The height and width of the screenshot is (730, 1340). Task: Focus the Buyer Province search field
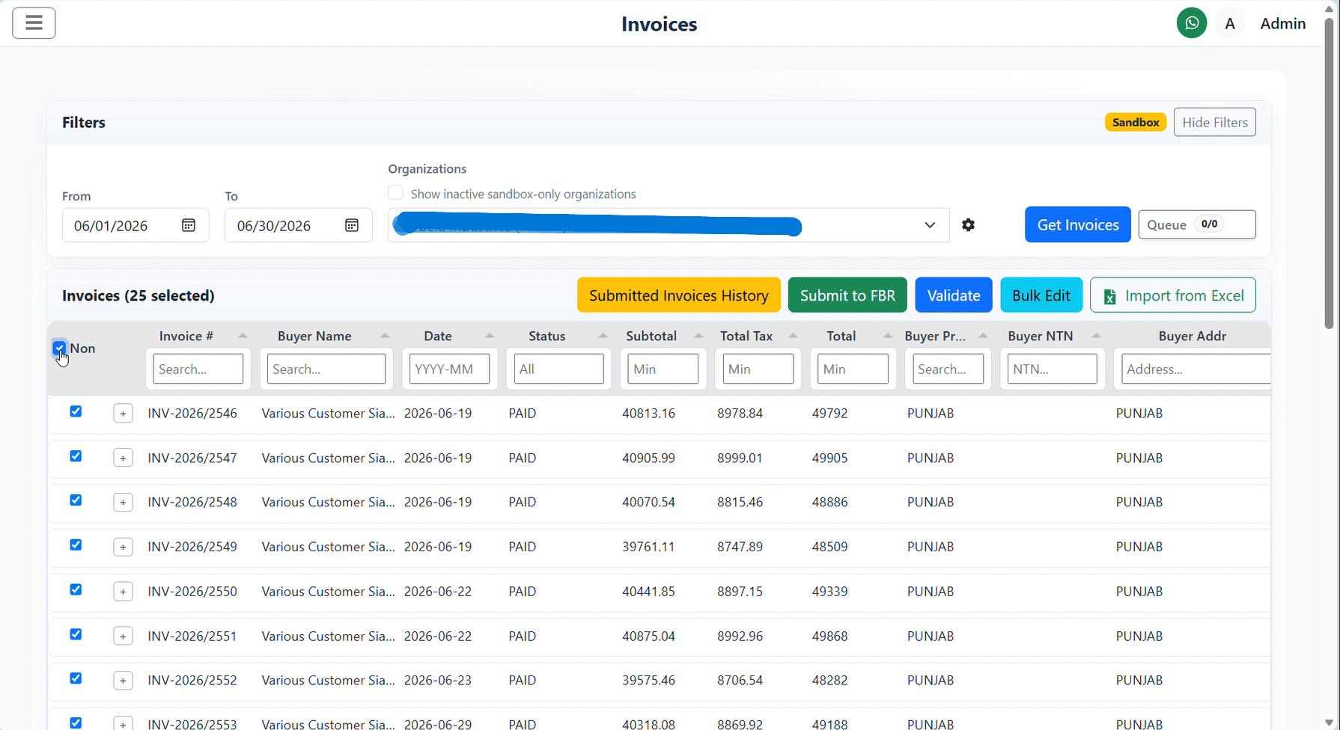coord(948,369)
